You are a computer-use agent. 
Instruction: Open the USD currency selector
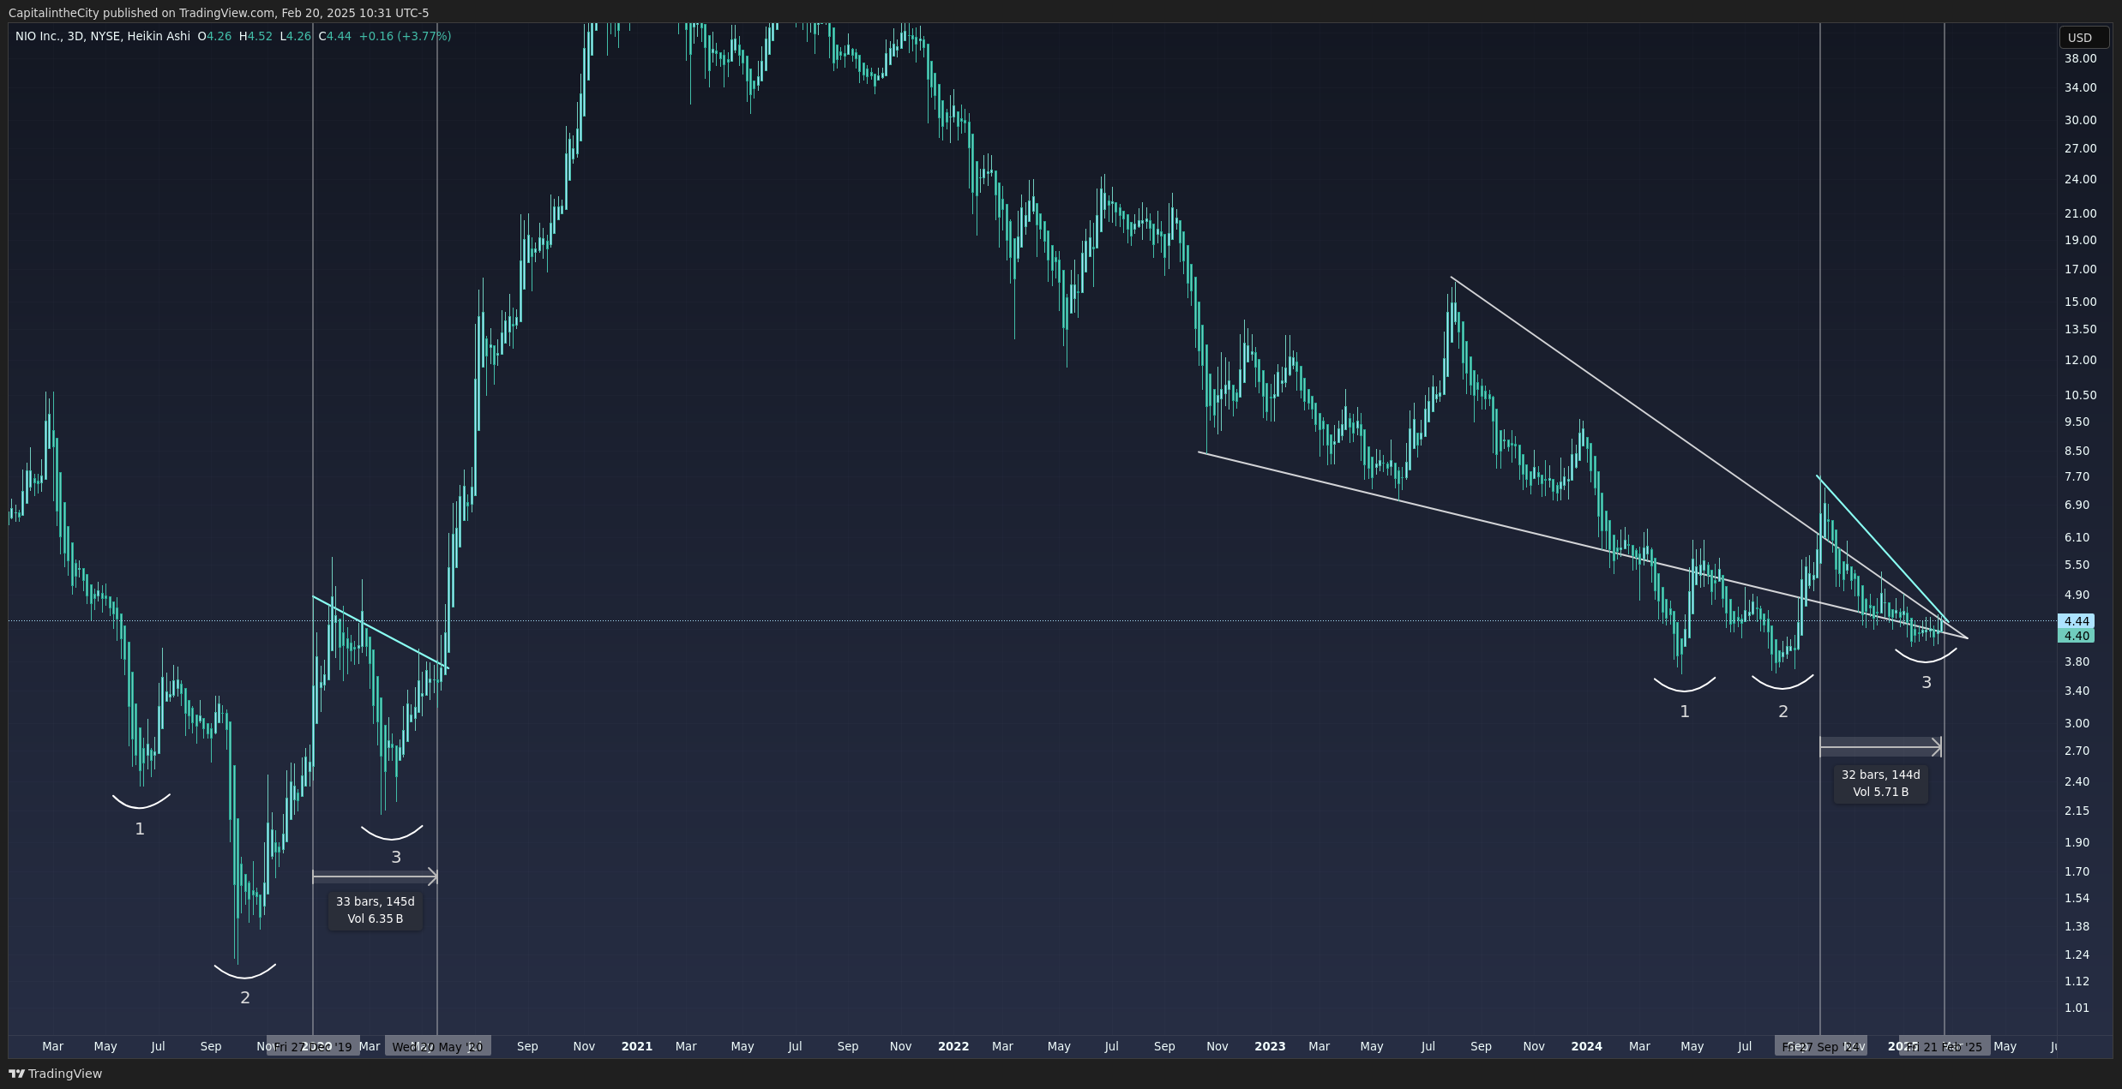pyautogui.click(x=2083, y=38)
